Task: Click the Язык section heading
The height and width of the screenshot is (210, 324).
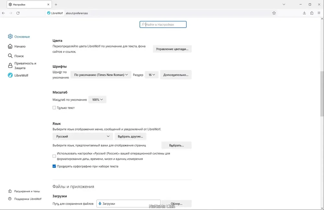Action: coord(57,124)
